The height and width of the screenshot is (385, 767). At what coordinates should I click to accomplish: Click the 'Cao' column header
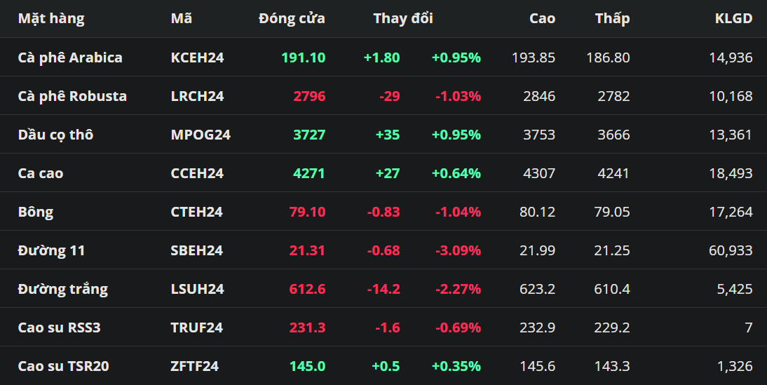click(542, 19)
